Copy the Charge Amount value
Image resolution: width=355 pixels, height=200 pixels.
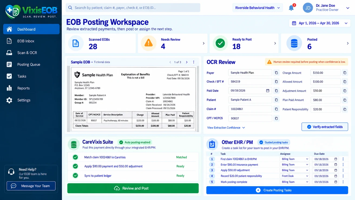point(345,73)
